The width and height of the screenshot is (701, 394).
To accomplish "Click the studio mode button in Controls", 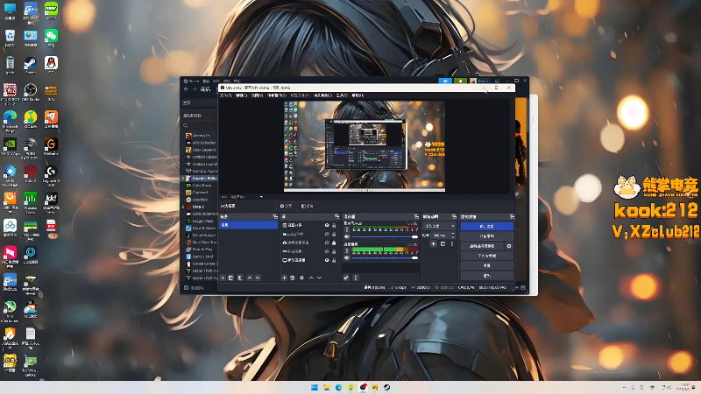I will click(x=487, y=256).
